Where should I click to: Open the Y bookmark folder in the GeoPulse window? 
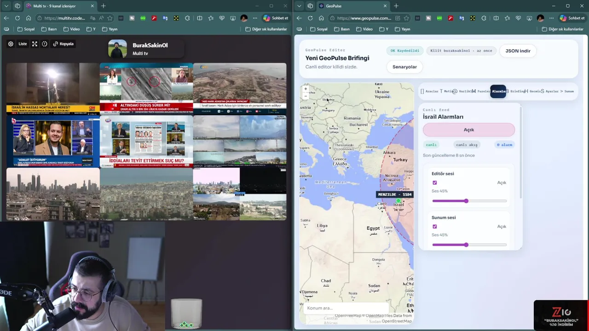coord(384,29)
